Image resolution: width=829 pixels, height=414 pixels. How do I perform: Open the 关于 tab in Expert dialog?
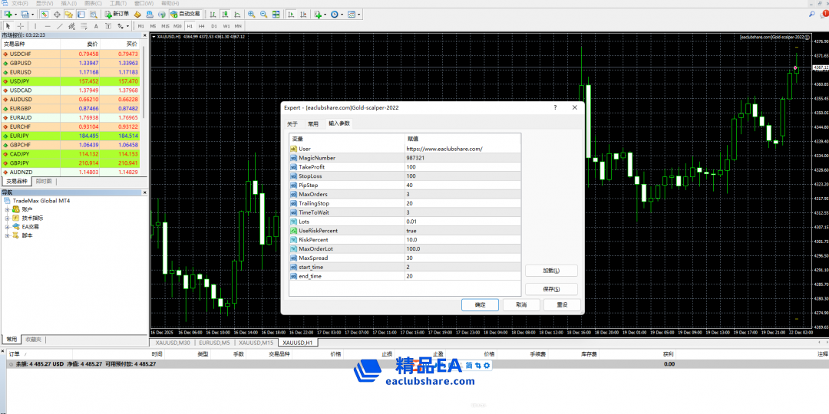pyautogui.click(x=292, y=123)
